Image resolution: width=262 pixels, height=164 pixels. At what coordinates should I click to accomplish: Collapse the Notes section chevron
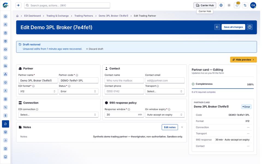point(182,127)
